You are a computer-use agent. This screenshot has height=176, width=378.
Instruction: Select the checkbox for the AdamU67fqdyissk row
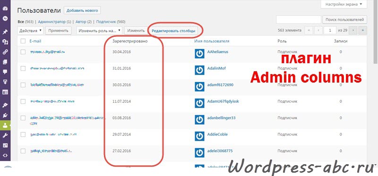point(23,101)
